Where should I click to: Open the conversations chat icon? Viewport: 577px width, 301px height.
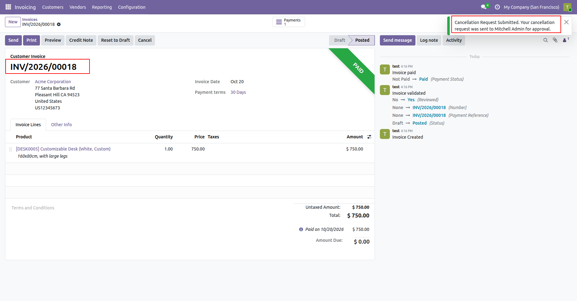click(x=484, y=7)
